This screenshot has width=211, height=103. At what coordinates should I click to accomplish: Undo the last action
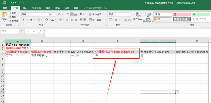(x=12, y=3)
